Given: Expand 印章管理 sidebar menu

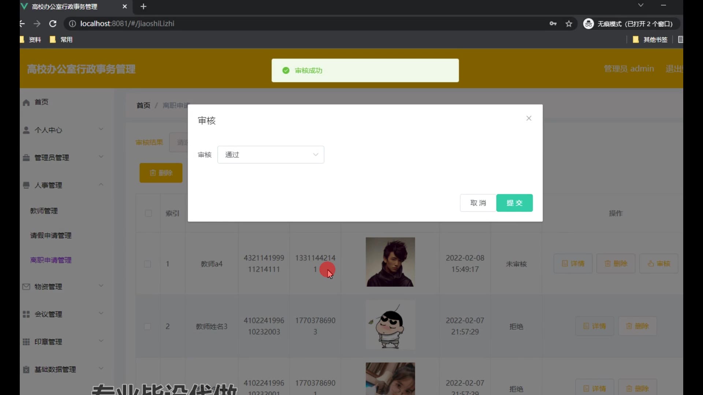Looking at the screenshot, I should [x=67, y=342].
